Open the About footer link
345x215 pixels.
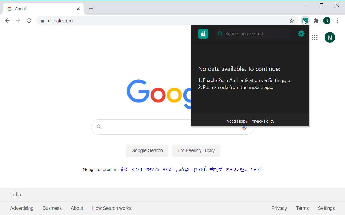click(77, 208)
